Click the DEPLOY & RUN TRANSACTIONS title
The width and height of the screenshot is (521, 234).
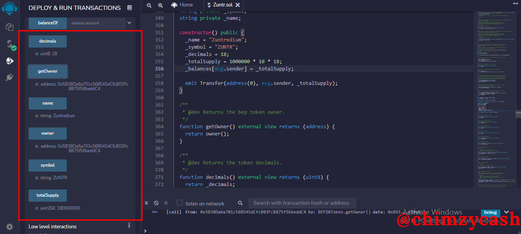click(x=75, y=8)
